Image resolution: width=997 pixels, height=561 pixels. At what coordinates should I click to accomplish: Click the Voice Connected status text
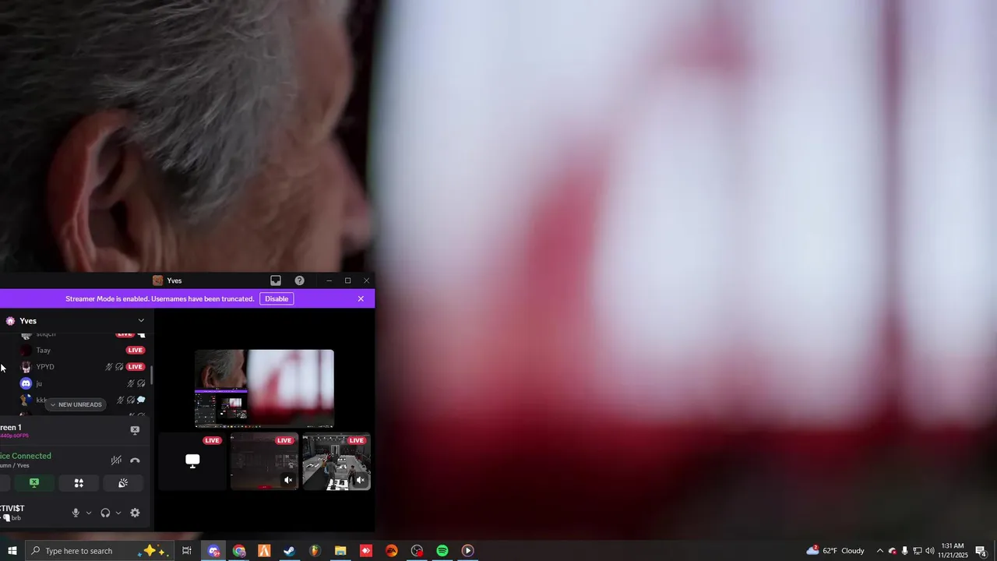point(26,456)
